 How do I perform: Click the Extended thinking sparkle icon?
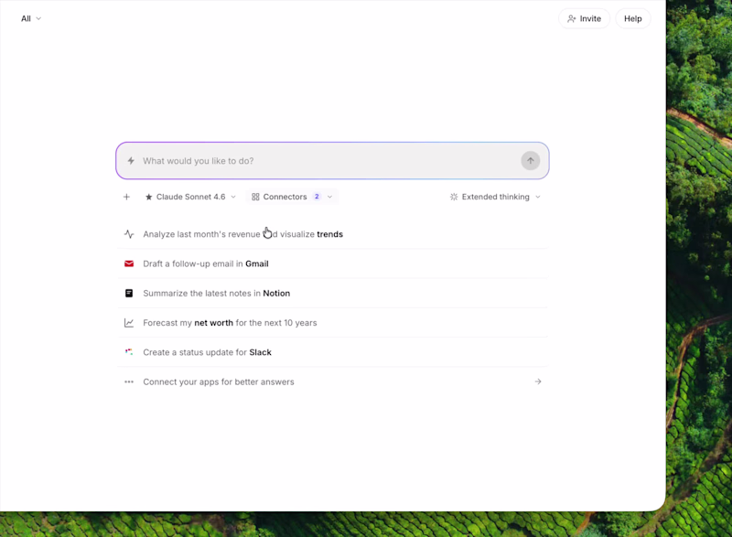point(453,197)
